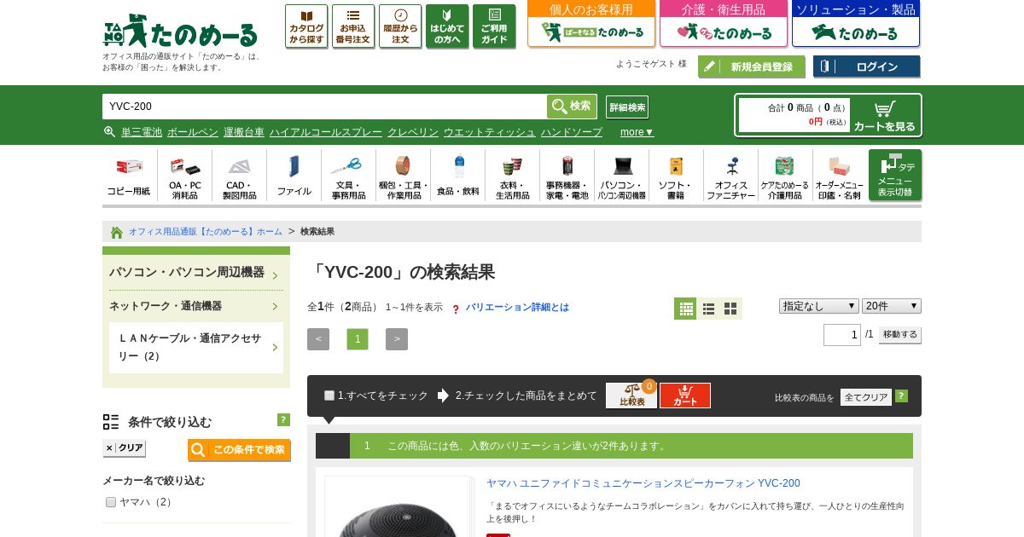Click the ハンドソープ keyword link
Viewport: 1024px width, 537px height.
click(x=572, y=132)
